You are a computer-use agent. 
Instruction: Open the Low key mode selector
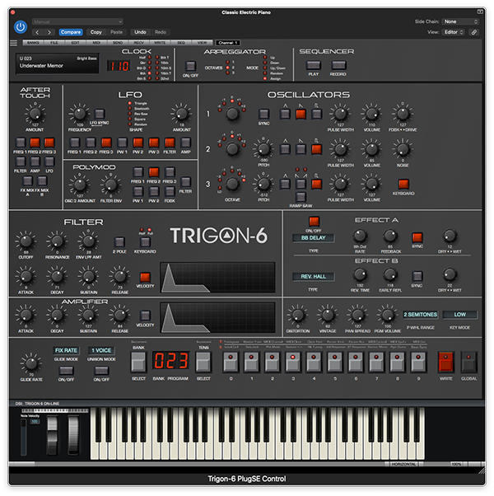(460, 315)
